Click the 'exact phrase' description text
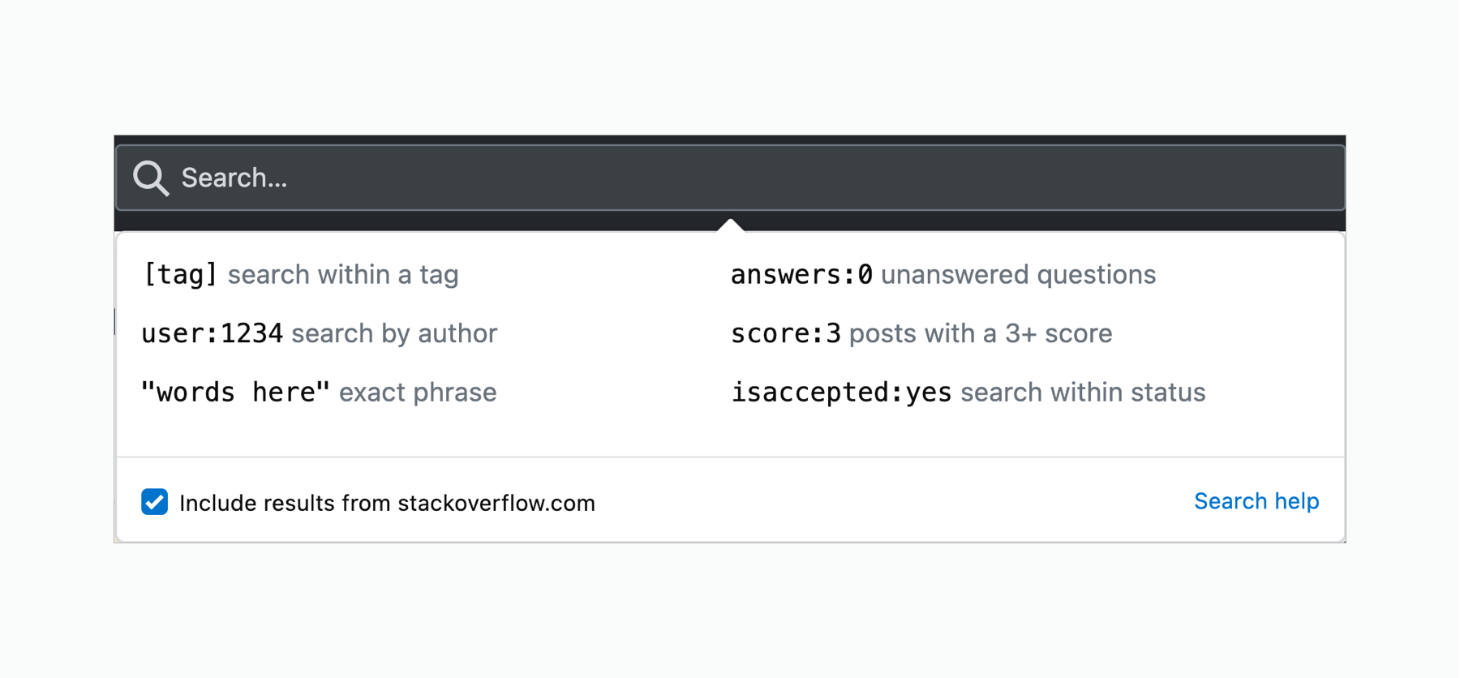This screenshot has width=1460, height=678. click(418, 393)
